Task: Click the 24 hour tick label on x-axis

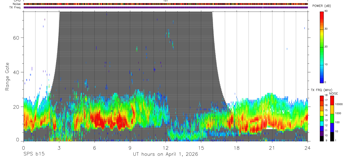Action: pos(308,148)
